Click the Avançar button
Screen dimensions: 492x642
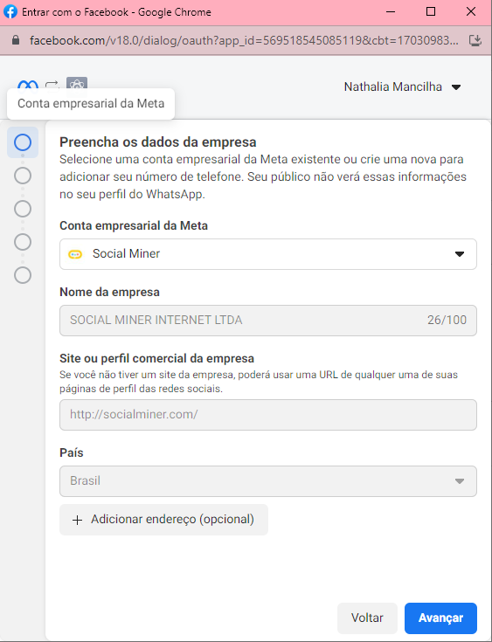[x=440, y=618]
